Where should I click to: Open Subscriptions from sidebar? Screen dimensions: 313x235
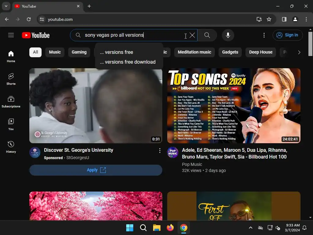[x=11, y=102]
